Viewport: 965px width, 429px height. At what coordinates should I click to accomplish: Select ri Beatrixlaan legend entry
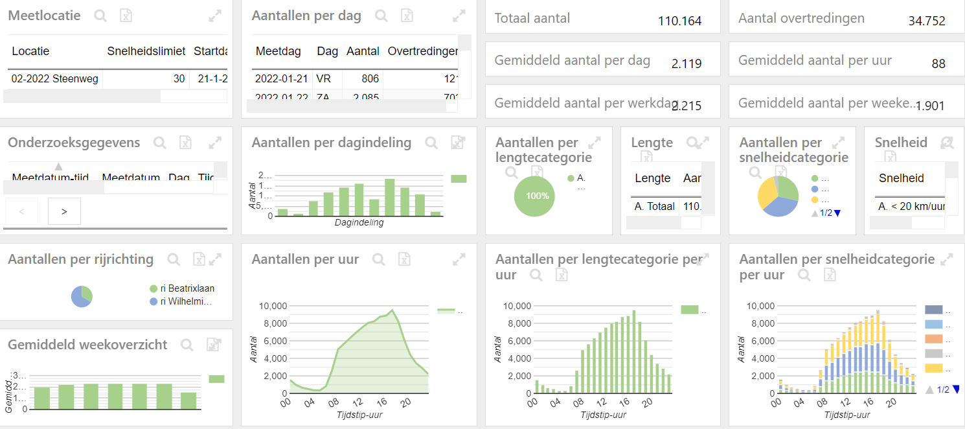(x=182, y=288)
